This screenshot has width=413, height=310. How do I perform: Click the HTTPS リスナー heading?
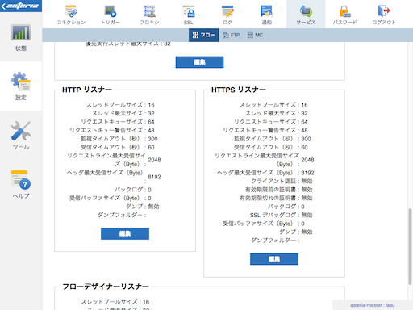point(239,90)
